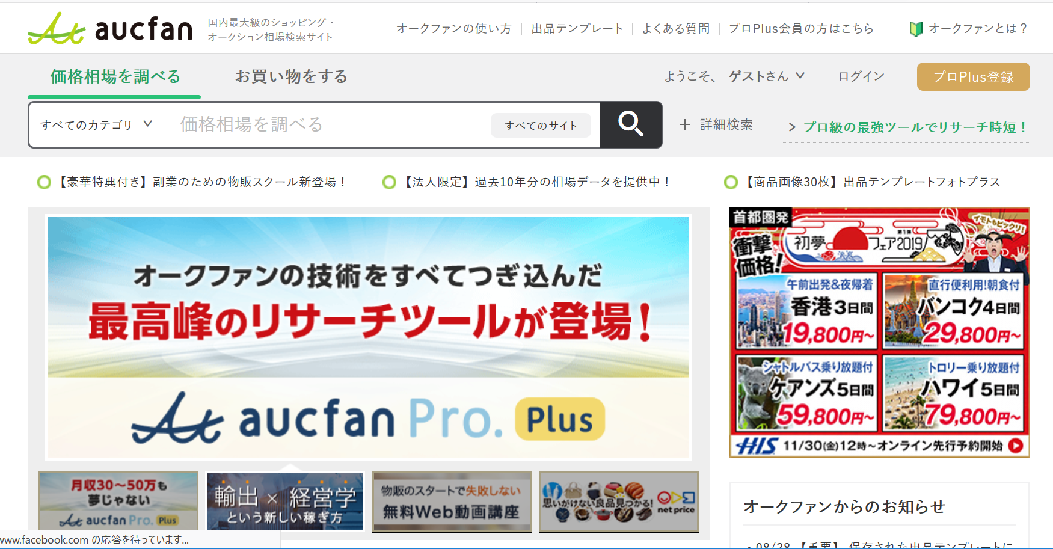1053x549 pixels.
Task: Click the ようこそ、 greeting text
Action: [690, 76]
